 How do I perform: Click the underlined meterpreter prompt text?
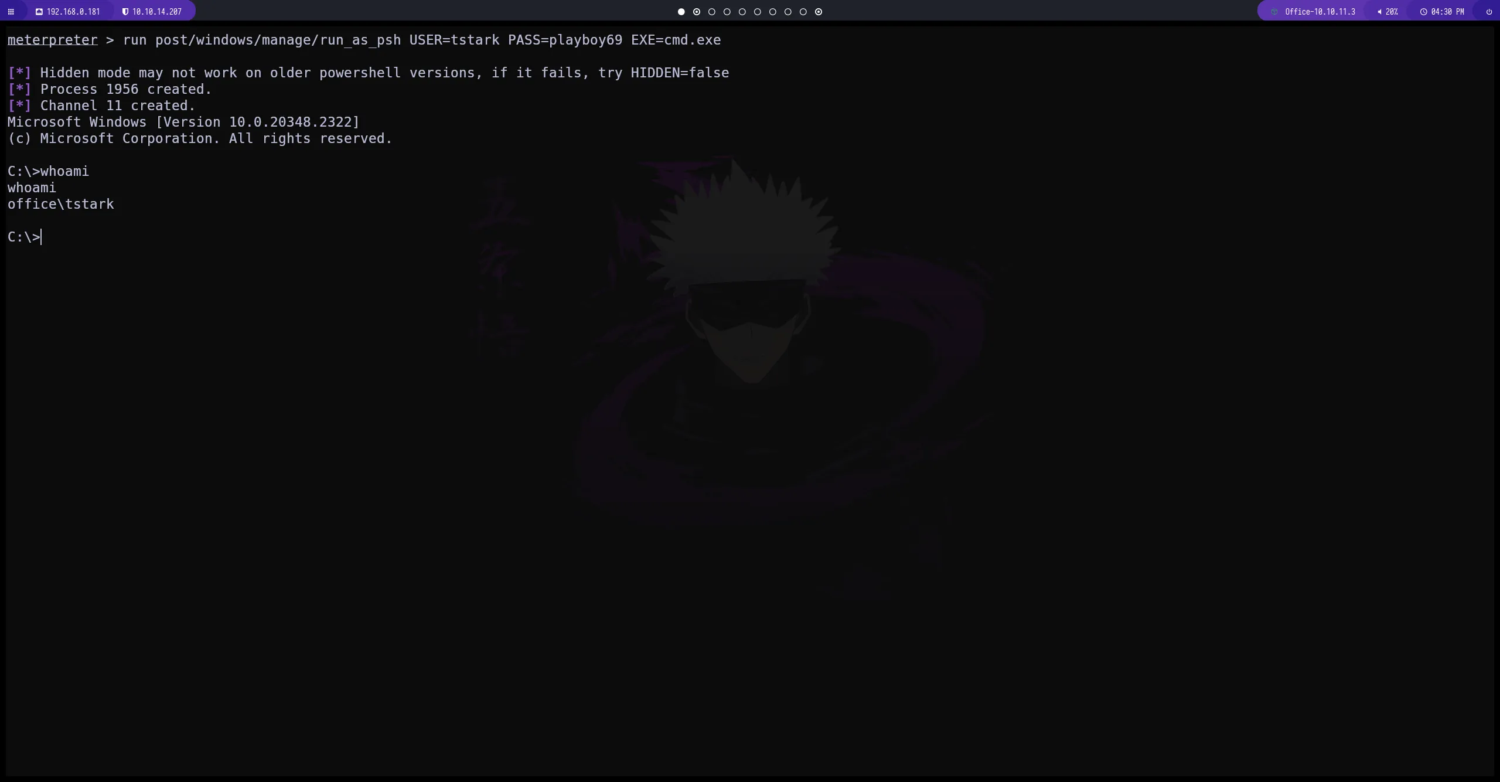52,40
